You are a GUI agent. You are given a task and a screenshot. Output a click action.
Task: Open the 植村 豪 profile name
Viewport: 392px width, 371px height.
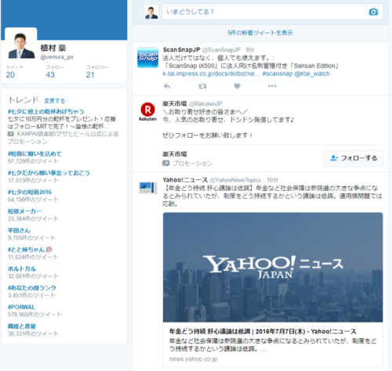pos(53,48)
